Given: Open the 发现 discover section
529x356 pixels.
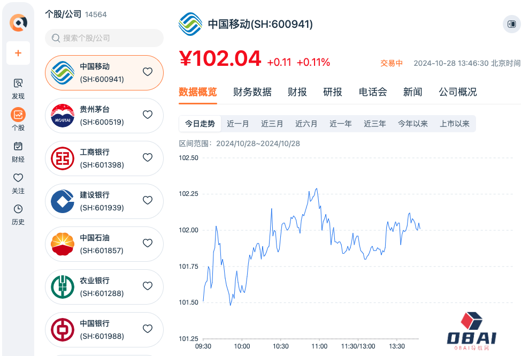Looking at the screenshot, I should [18, 89].
